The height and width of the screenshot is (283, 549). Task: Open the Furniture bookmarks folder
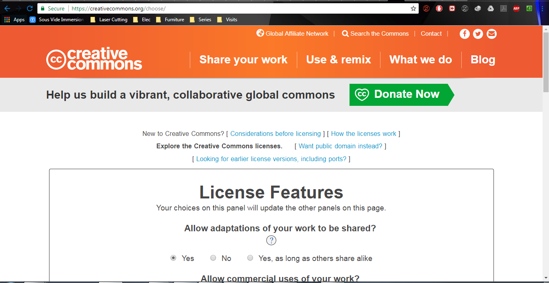pos(170,20)
